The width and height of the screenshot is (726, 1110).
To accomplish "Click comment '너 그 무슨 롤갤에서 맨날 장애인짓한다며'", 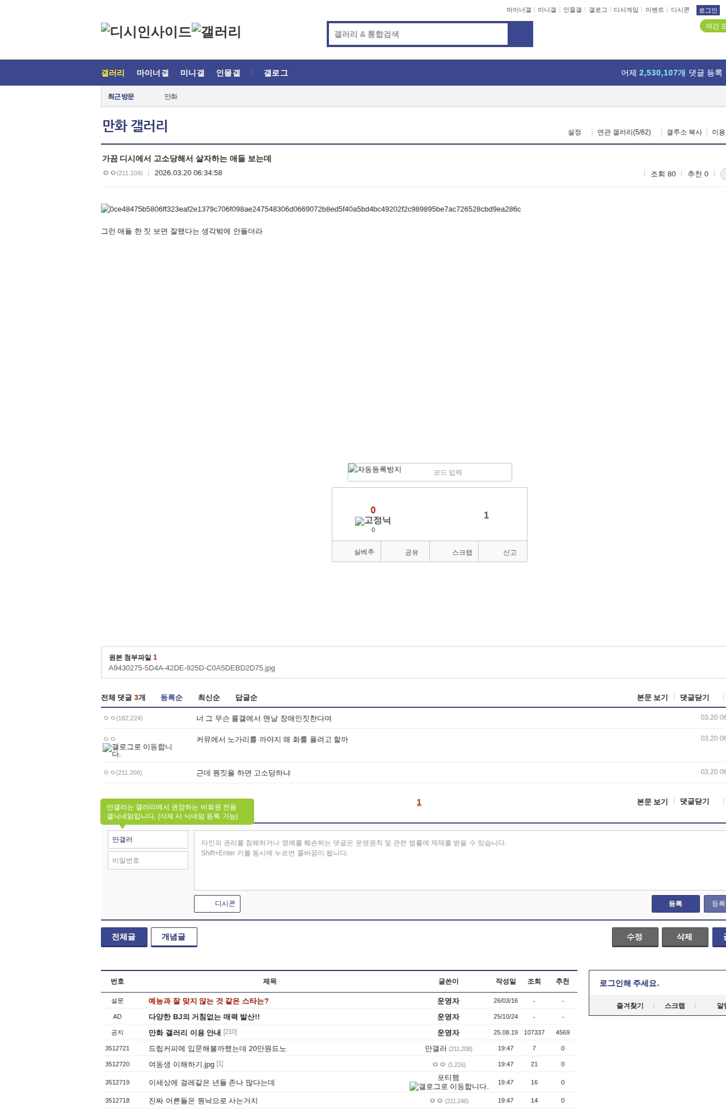I will click(264, 719).
